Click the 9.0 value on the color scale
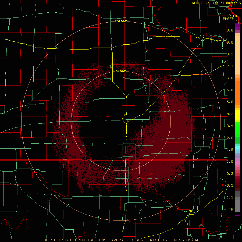 (230, 42)
